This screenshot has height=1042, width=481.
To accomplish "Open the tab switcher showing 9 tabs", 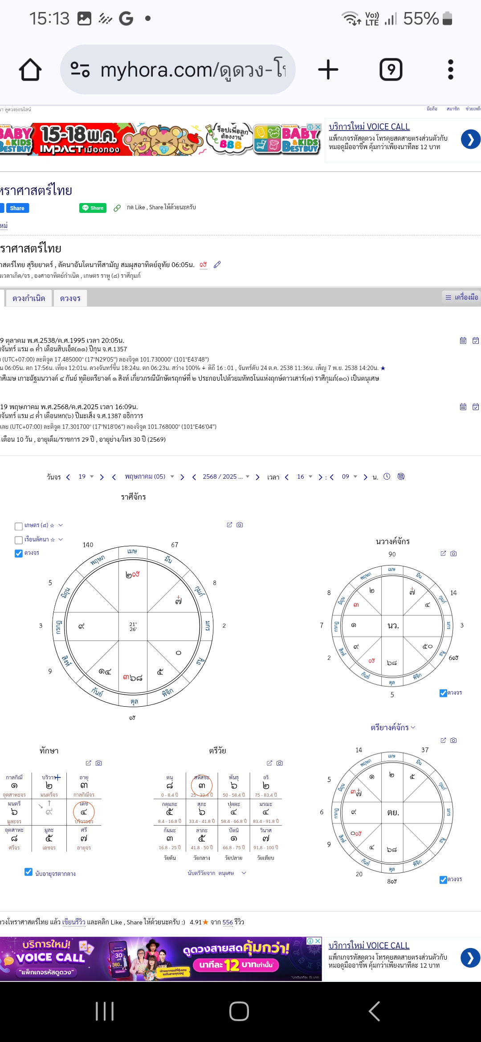I will tap(391, 70).
